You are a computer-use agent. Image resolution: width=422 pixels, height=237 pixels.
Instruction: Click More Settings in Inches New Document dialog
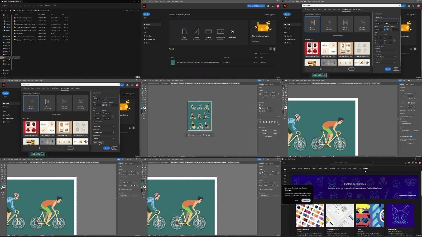pos(98,143)
